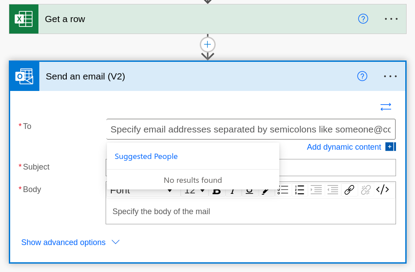Open help for Send an email (V2)
The height and width of the screenshot is (272, 415).
tap(362, 76)
